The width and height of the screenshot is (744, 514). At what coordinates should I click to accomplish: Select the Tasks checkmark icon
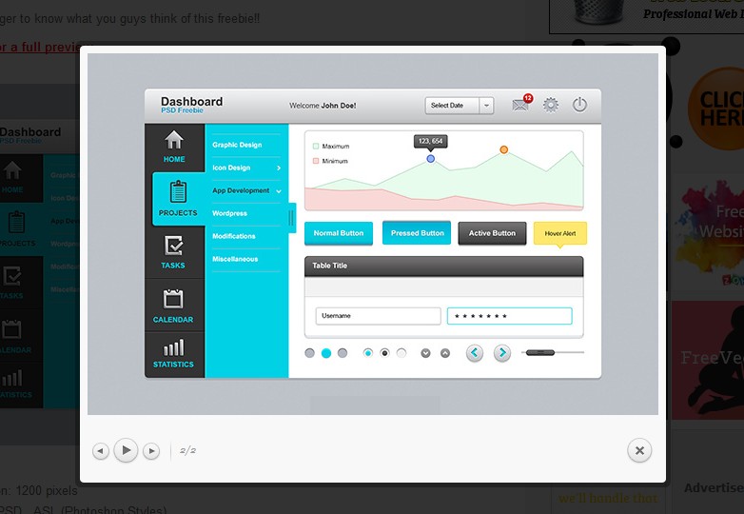(x=173, y=247)
